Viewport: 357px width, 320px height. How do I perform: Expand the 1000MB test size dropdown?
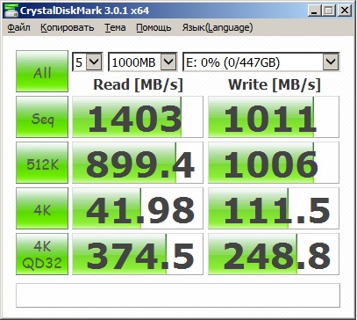(168, 62)
